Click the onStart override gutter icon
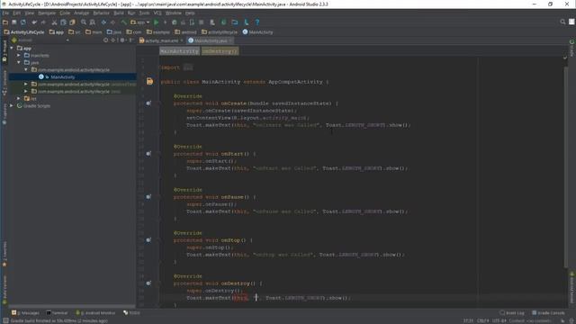576x324 pixels. tap(148, 154)
